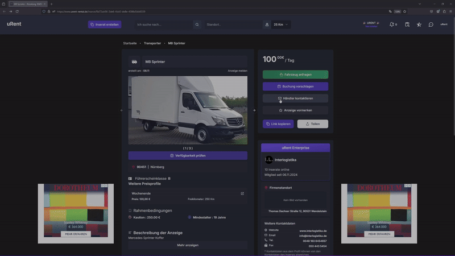455x256 pixels.
Task: Click Verfügbarkeit prüfen button
Action: 188,155
